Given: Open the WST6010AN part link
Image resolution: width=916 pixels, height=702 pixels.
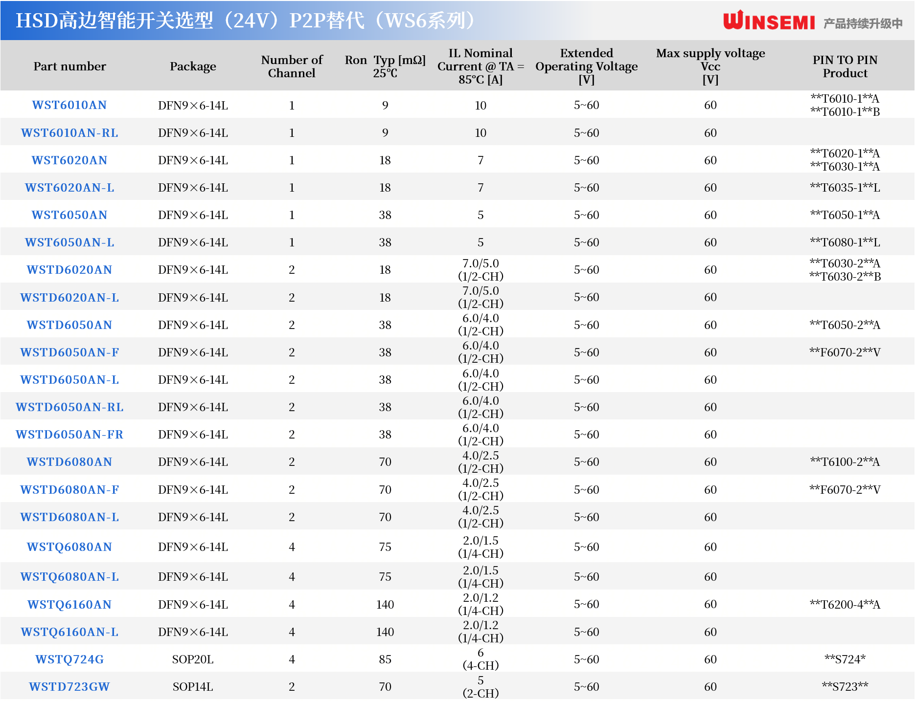Looking at the screenshot, I should point(69,105).
